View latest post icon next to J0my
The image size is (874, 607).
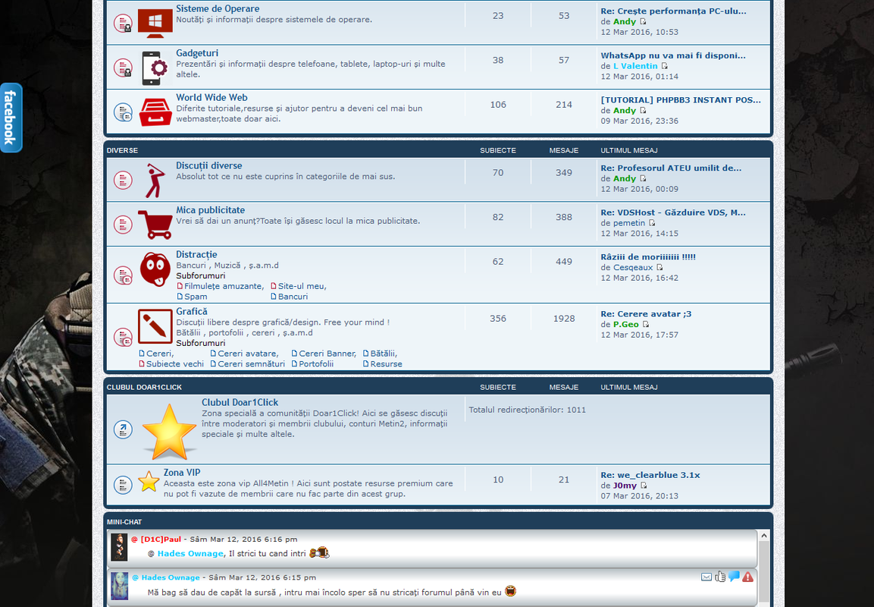pyautogui.click(x=644, y=486)
